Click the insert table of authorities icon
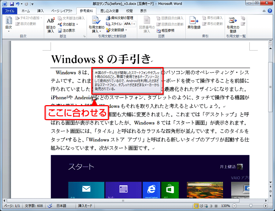275x211 pixels. point(243,18)
